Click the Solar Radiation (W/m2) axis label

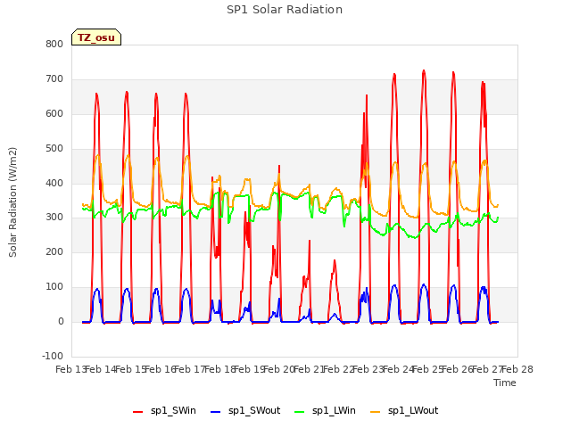(12, 202)
